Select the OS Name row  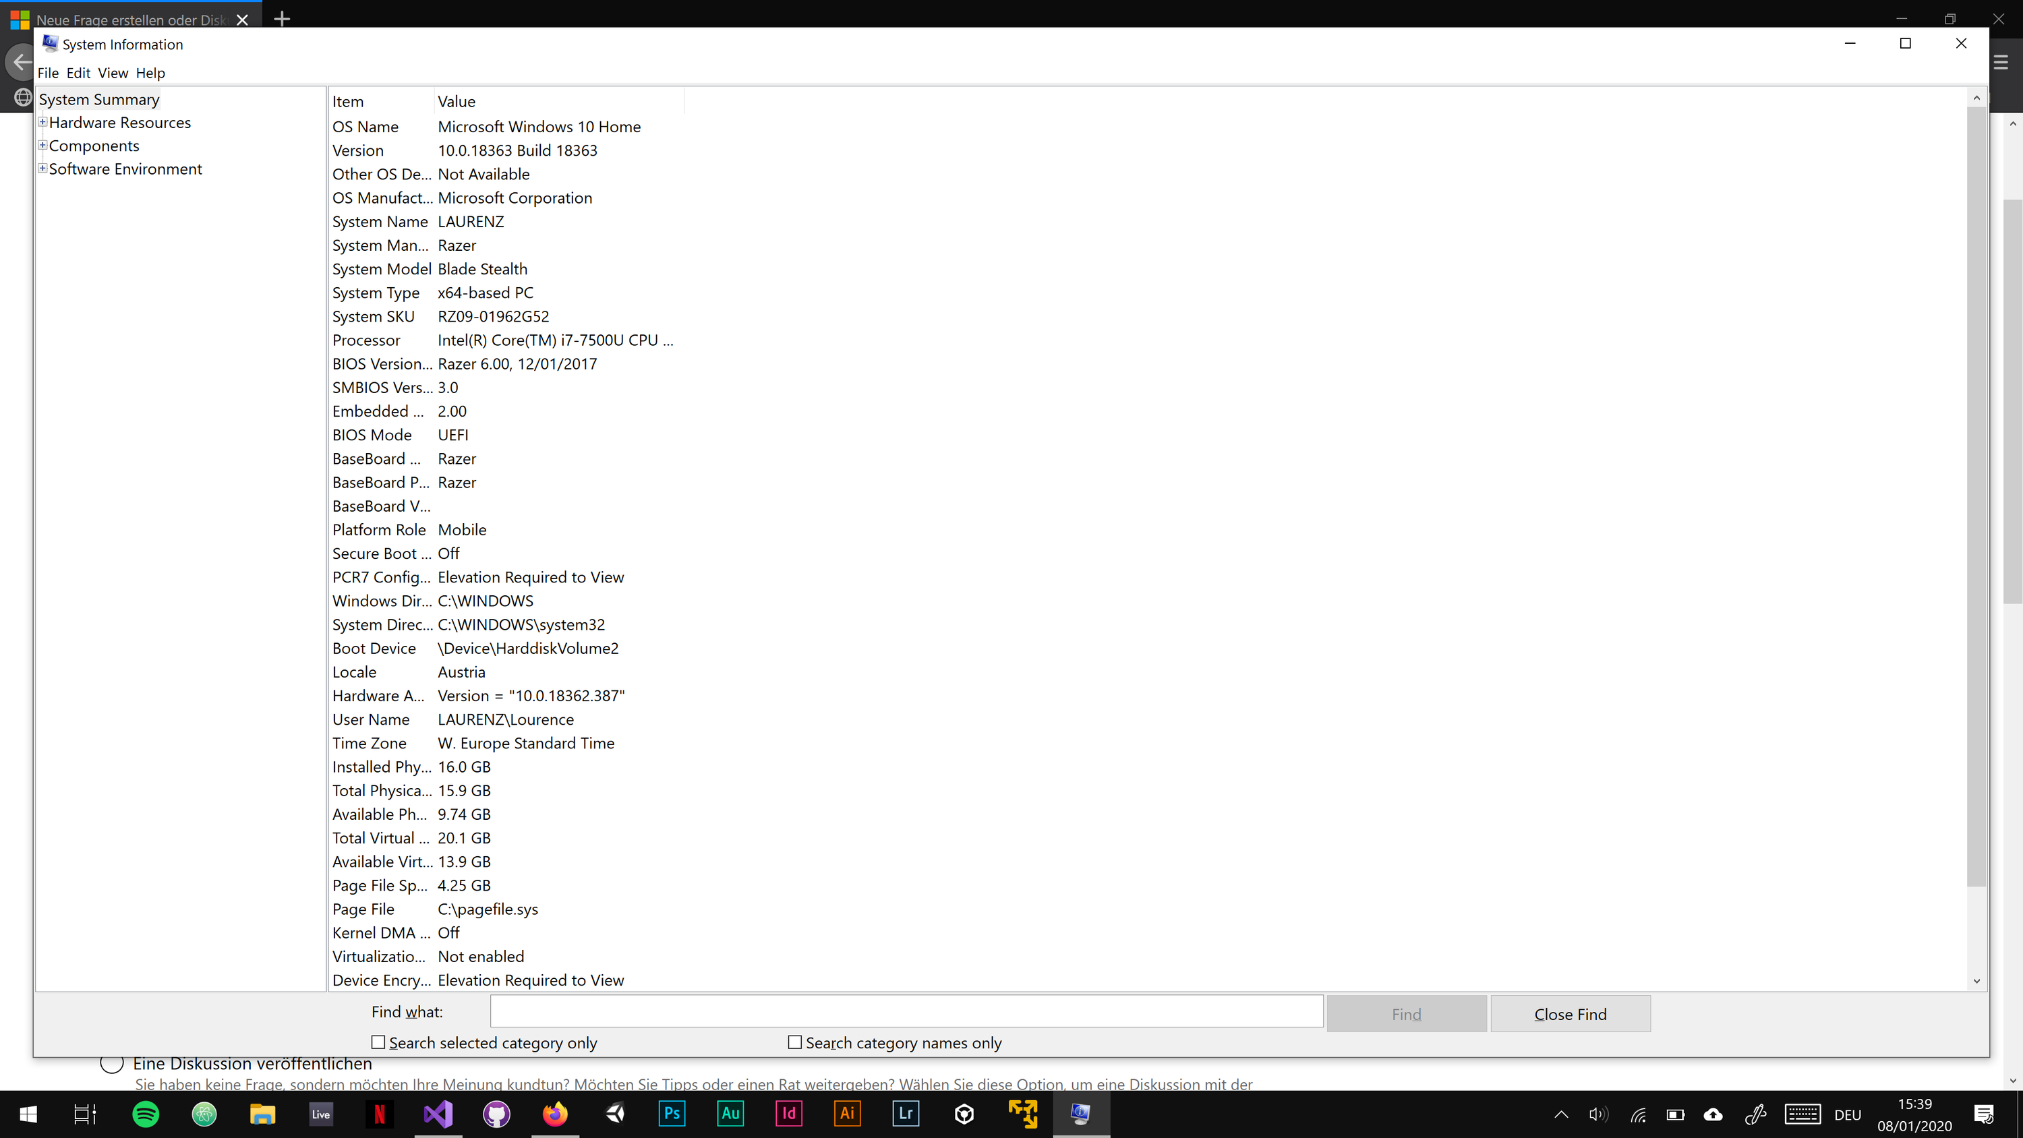pyautogui.click(x=506, y=127)
